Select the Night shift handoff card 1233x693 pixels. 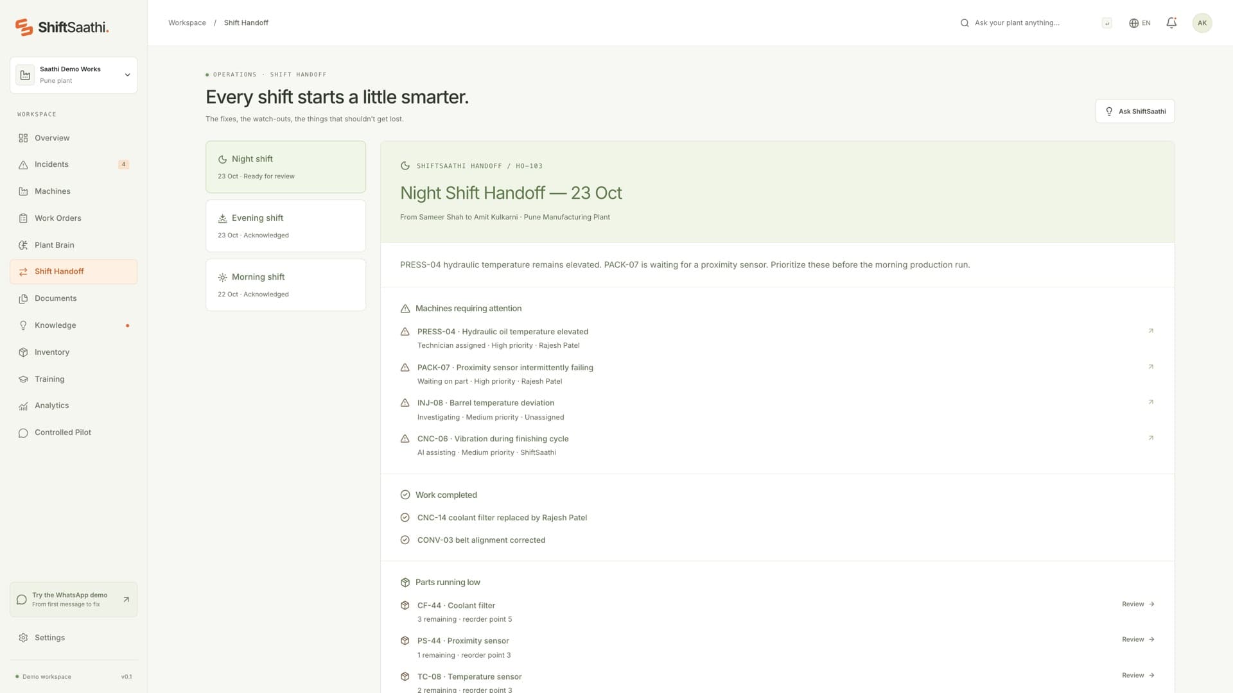pos(286,167)
